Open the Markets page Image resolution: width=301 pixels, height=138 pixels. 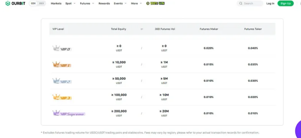56,3
